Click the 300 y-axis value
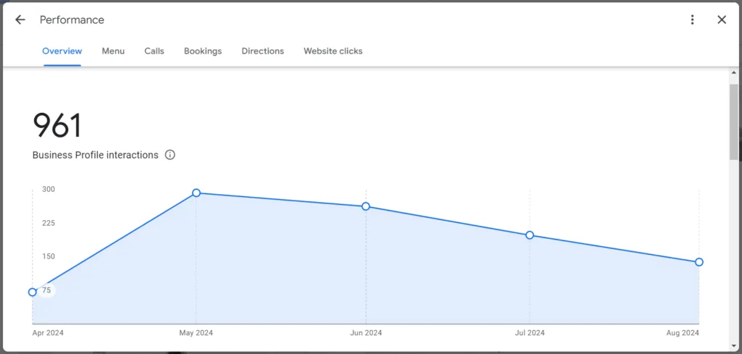The width and height of the screenshot is (742, 354). pos(49,189)
